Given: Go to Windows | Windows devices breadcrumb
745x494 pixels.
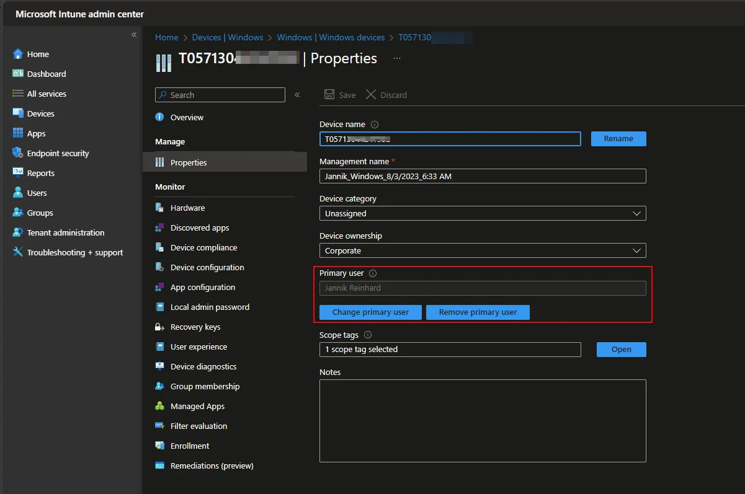Looking at the screenshot, I should click(x=331, y=37).
